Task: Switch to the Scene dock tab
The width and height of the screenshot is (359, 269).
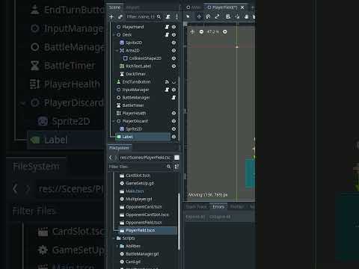Action: click(x=114, y=7)
